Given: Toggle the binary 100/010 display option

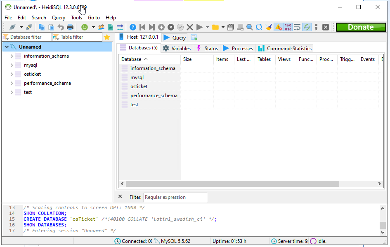Looking at the screenshot, I should [288, 27].
